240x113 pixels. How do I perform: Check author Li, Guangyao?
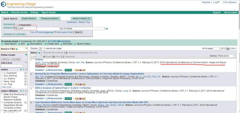[x=2, y=73]
